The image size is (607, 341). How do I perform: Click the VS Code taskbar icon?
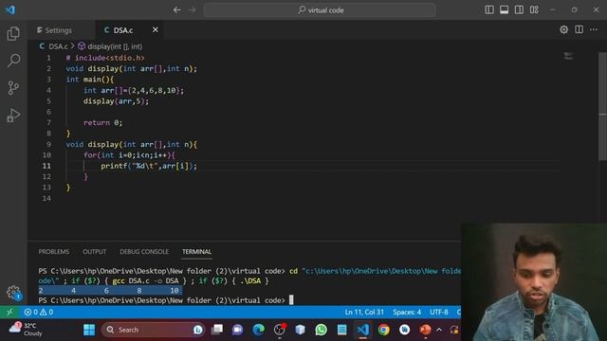362,330
